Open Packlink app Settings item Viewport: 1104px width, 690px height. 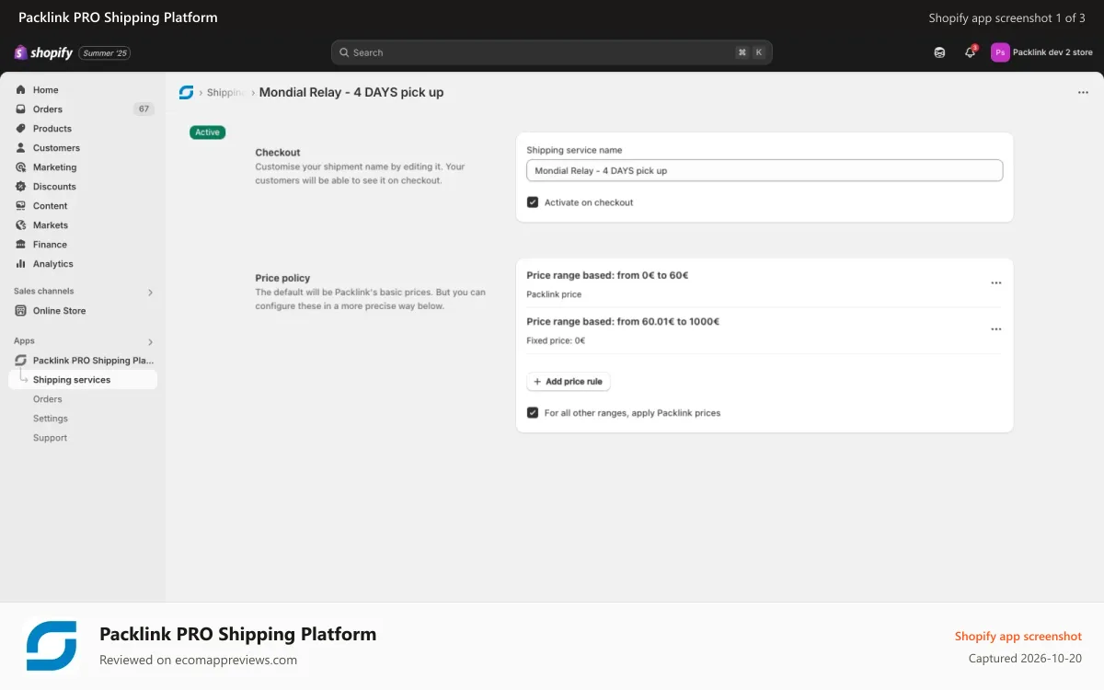coord(51,419)
